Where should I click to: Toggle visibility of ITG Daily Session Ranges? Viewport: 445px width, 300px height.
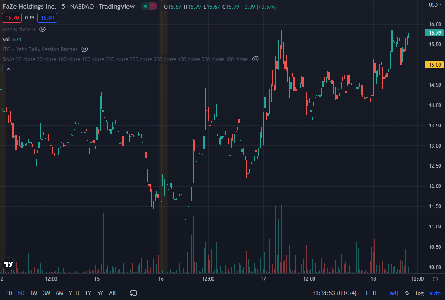coord(85,49)
